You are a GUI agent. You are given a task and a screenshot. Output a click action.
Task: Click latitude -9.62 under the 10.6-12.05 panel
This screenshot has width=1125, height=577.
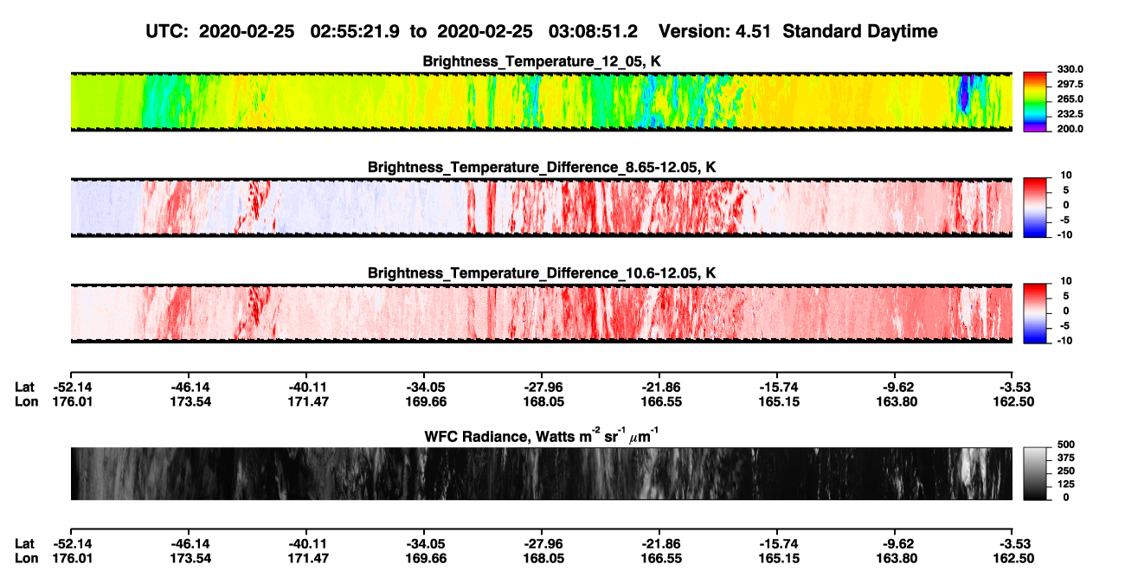[x=897, y=388]
